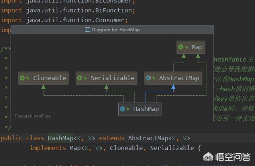Click the visibility marker on HashMap node
255x166 pixels.
pos(128,109)
